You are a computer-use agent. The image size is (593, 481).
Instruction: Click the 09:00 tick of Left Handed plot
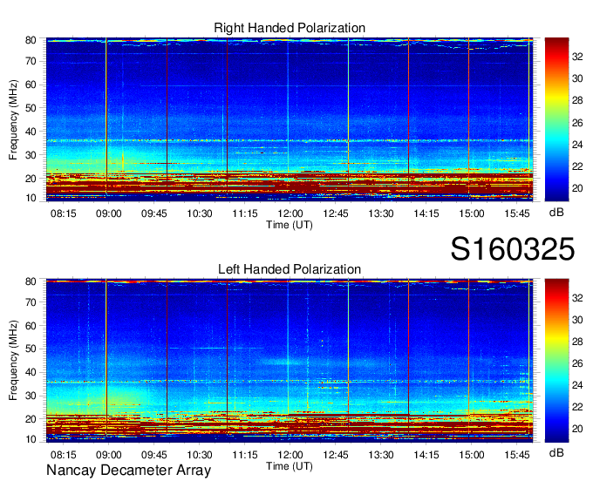point(108,455)
